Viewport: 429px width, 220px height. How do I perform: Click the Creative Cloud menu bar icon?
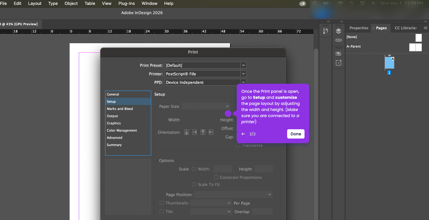click(x=302, y=3)
